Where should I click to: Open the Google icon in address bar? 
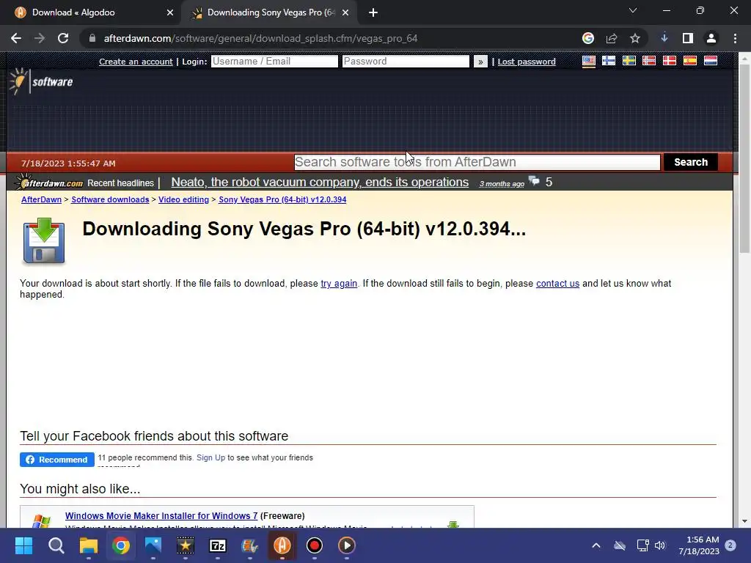click(x=588, y=38)
